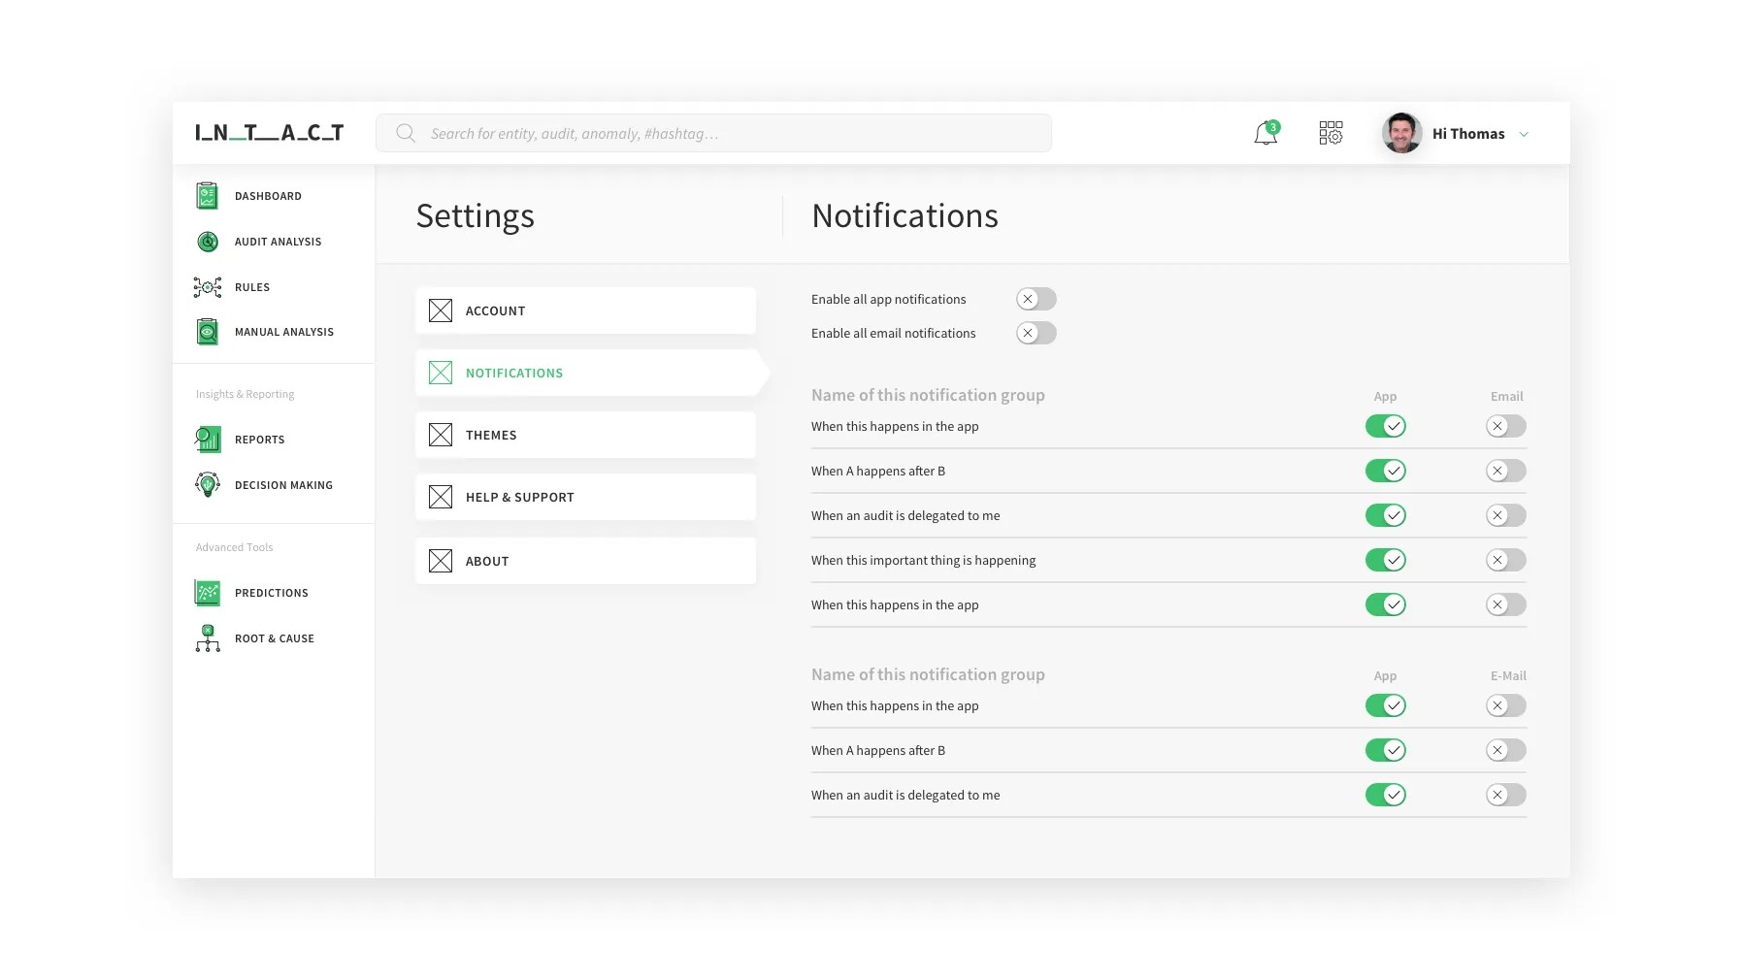
Task: Expand the Hi Thomas profile dropdown
Action: [x=1523, y=133]
